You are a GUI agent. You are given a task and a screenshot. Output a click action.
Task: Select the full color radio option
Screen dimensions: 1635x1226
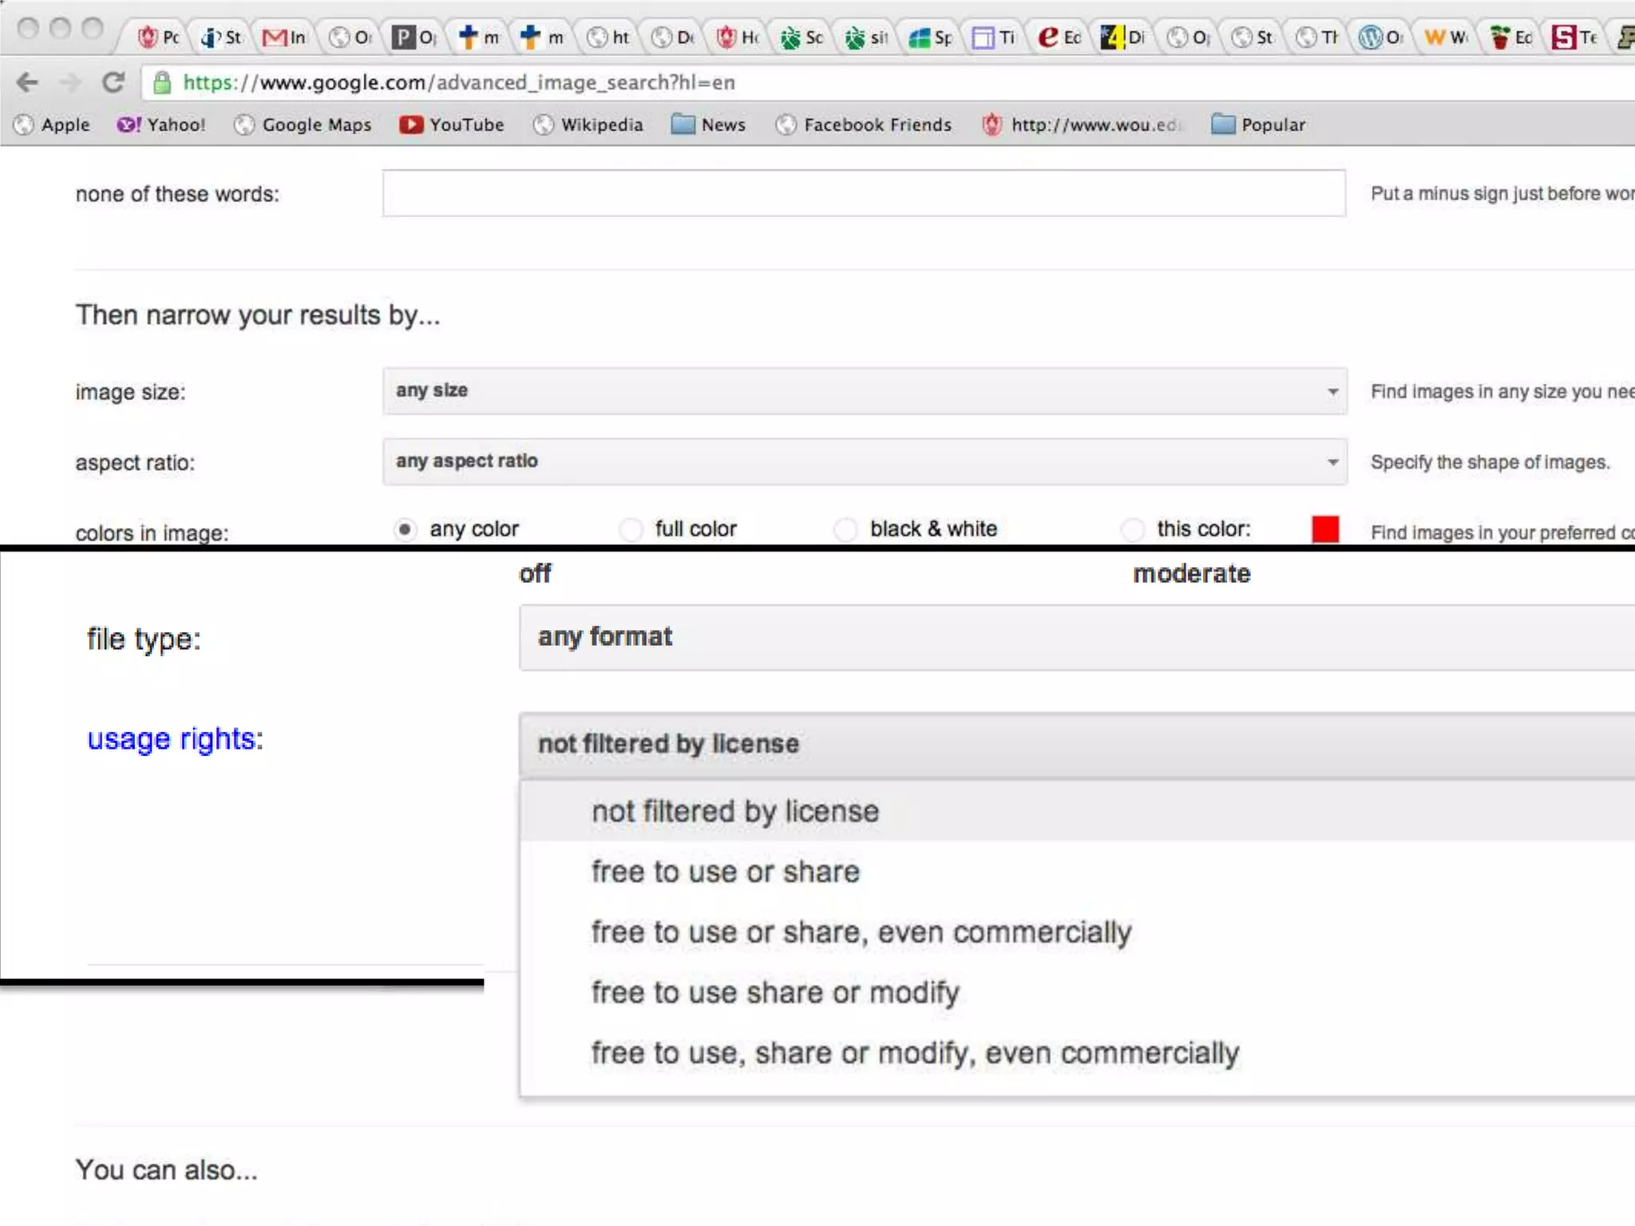click(x=631, y=529)
